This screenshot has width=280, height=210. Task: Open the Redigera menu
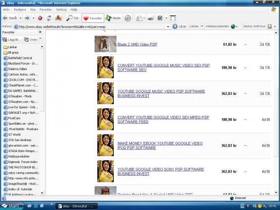tap(20, 9)
